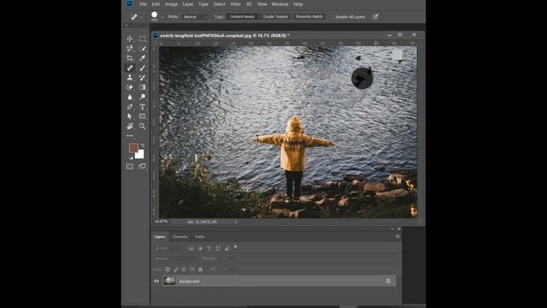Toggle smart object filter in Layers panel

(x=227, y=249)
